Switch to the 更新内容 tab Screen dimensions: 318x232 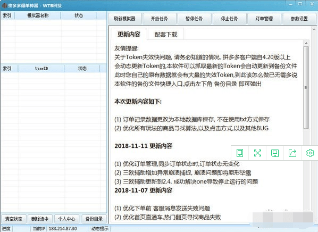click(x=129, y=34)
